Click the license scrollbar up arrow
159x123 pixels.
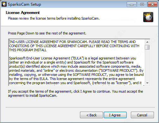(x=147, y=42)
